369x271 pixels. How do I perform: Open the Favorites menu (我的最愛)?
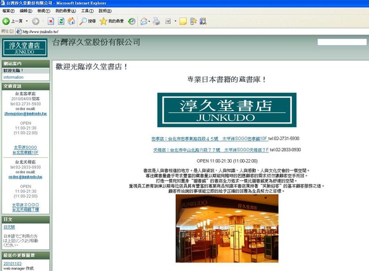66,11
